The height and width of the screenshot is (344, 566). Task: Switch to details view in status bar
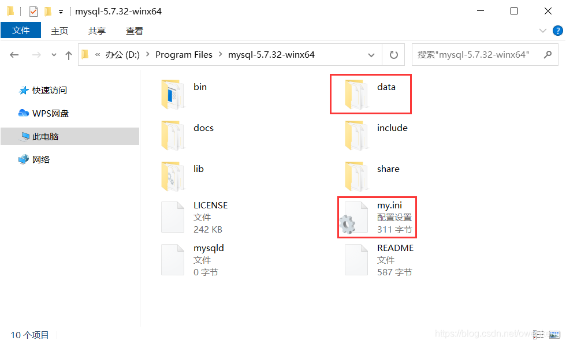(538, 335)
